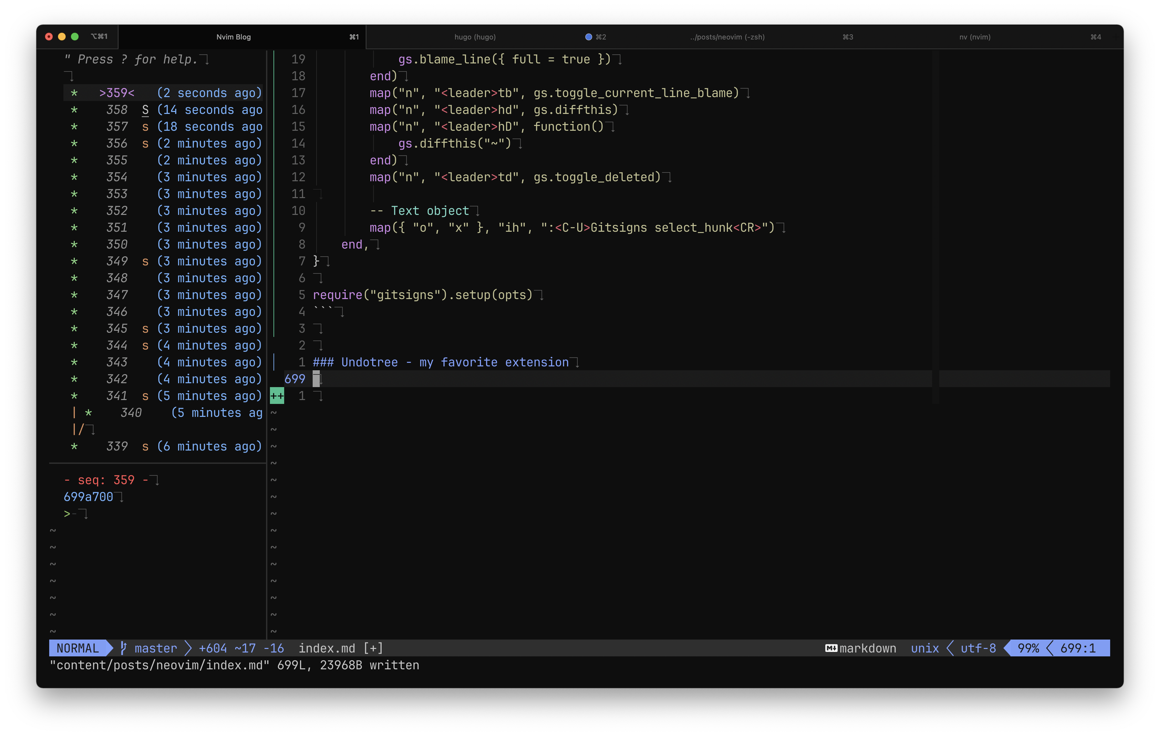Click the master branch name in statusline
1160x736 pixels.
pyautogui.click(x=156, y=648)
